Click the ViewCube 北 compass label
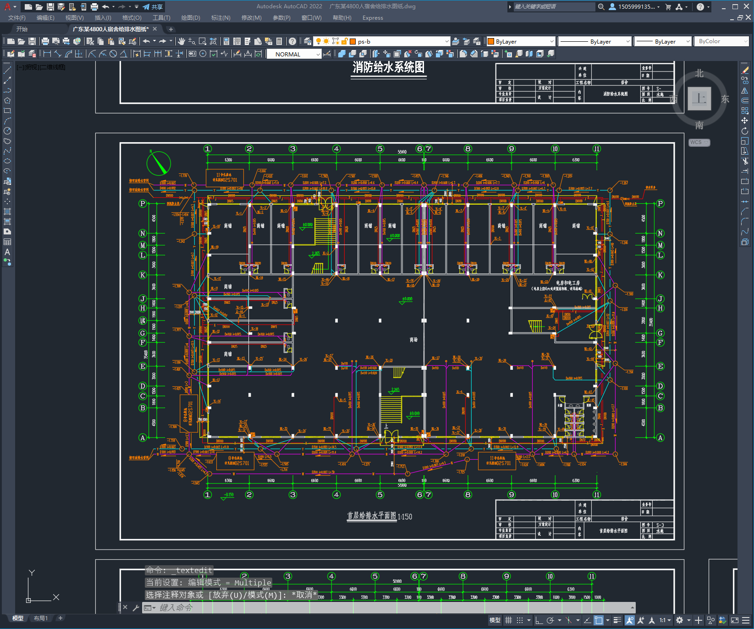This screenshot has height=629, width=754. click(699, 73)
